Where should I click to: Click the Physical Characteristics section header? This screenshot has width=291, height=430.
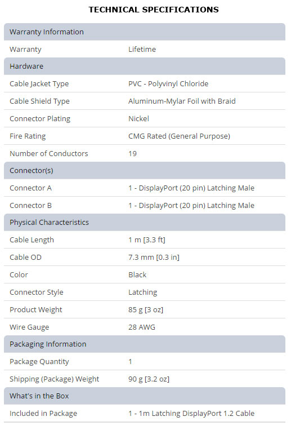click(x=145, y=223)
